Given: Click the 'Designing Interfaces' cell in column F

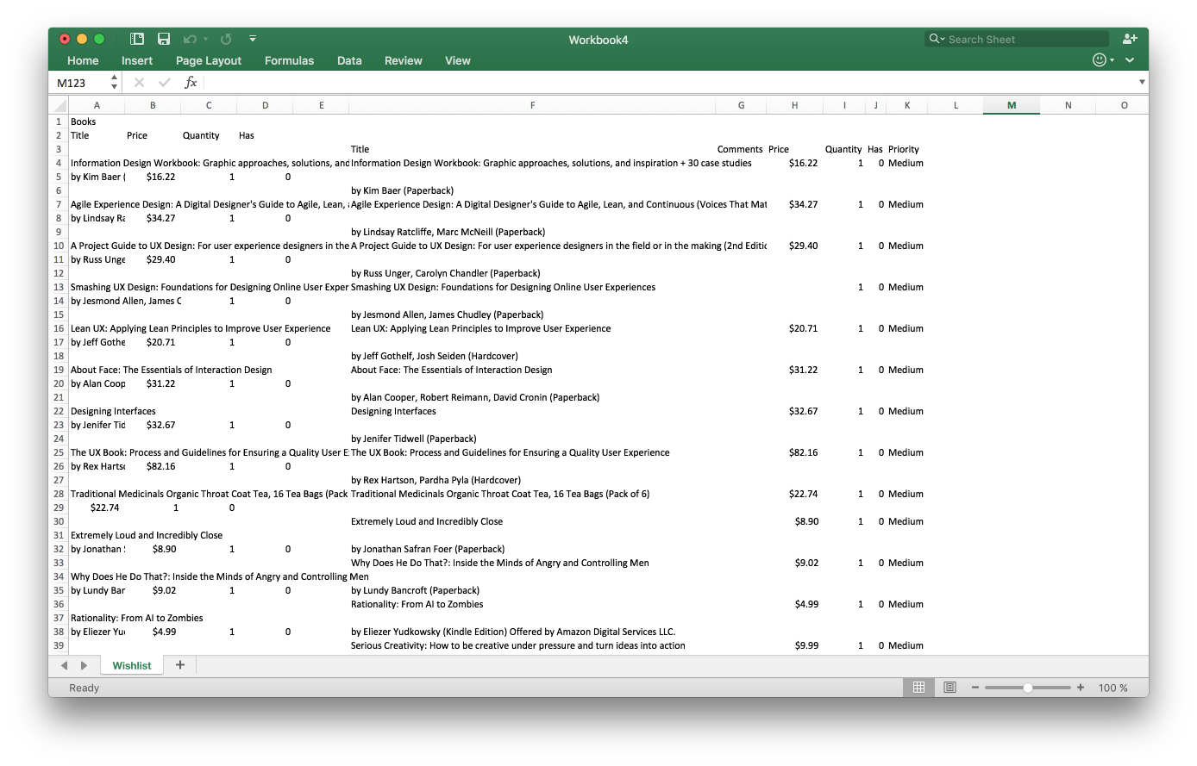Looking at the screenshot, I should [x=532, y=411].
